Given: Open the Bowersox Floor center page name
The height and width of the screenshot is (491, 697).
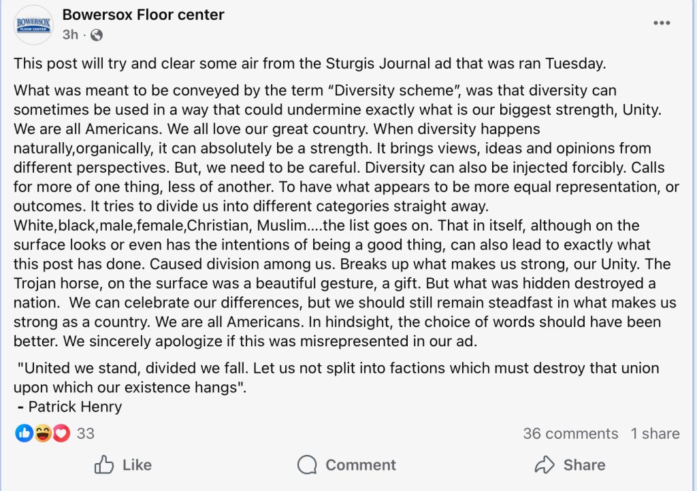Looking at the screenshot, I should (x=143, y=14).
